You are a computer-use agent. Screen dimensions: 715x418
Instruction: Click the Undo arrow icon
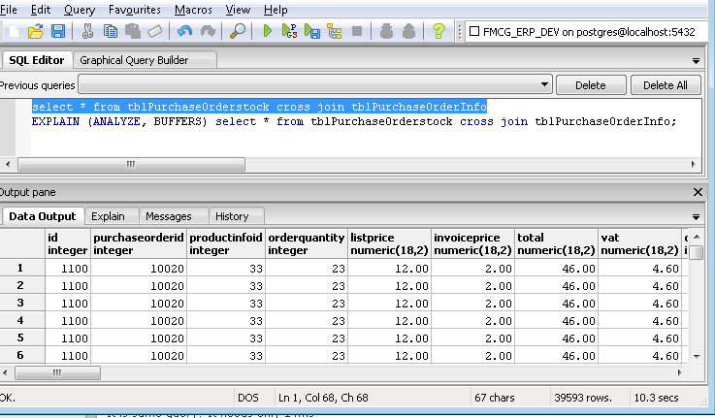[x=184, y=32]
